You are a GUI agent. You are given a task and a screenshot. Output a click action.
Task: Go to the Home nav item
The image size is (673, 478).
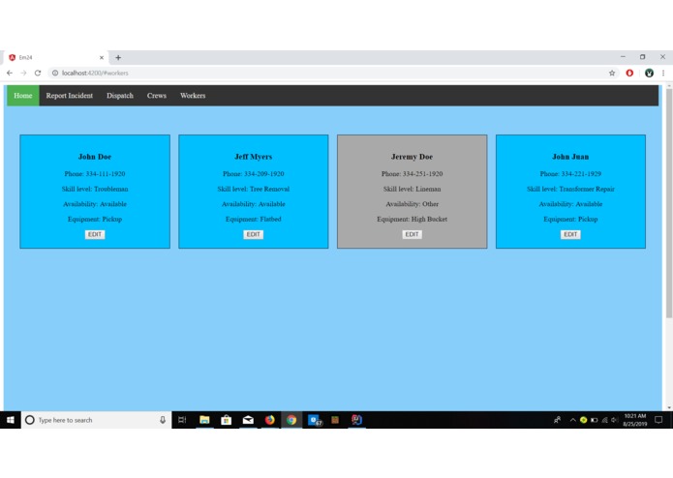pyautogui.click(x=22, y=96)
